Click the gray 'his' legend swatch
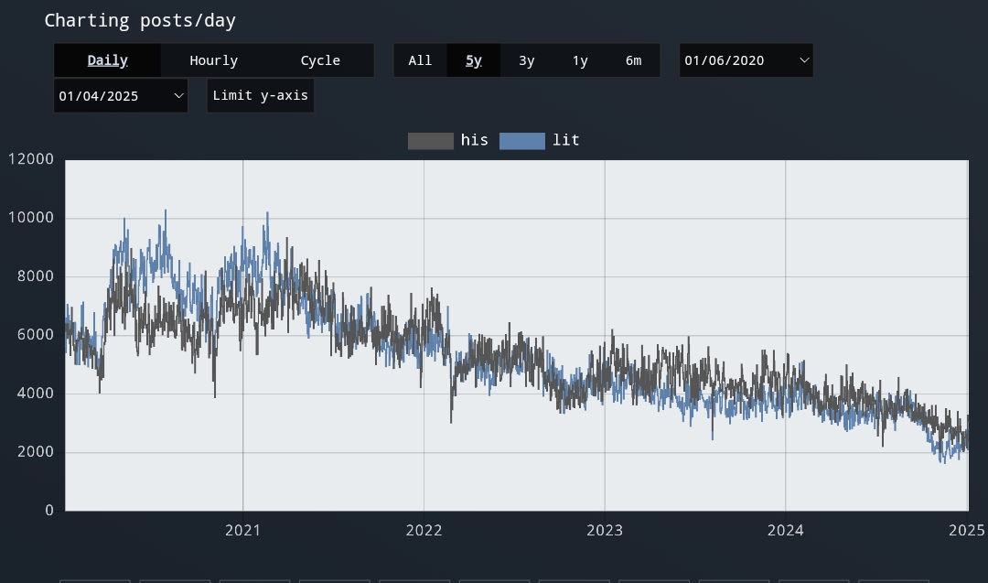 coord(430,141)
